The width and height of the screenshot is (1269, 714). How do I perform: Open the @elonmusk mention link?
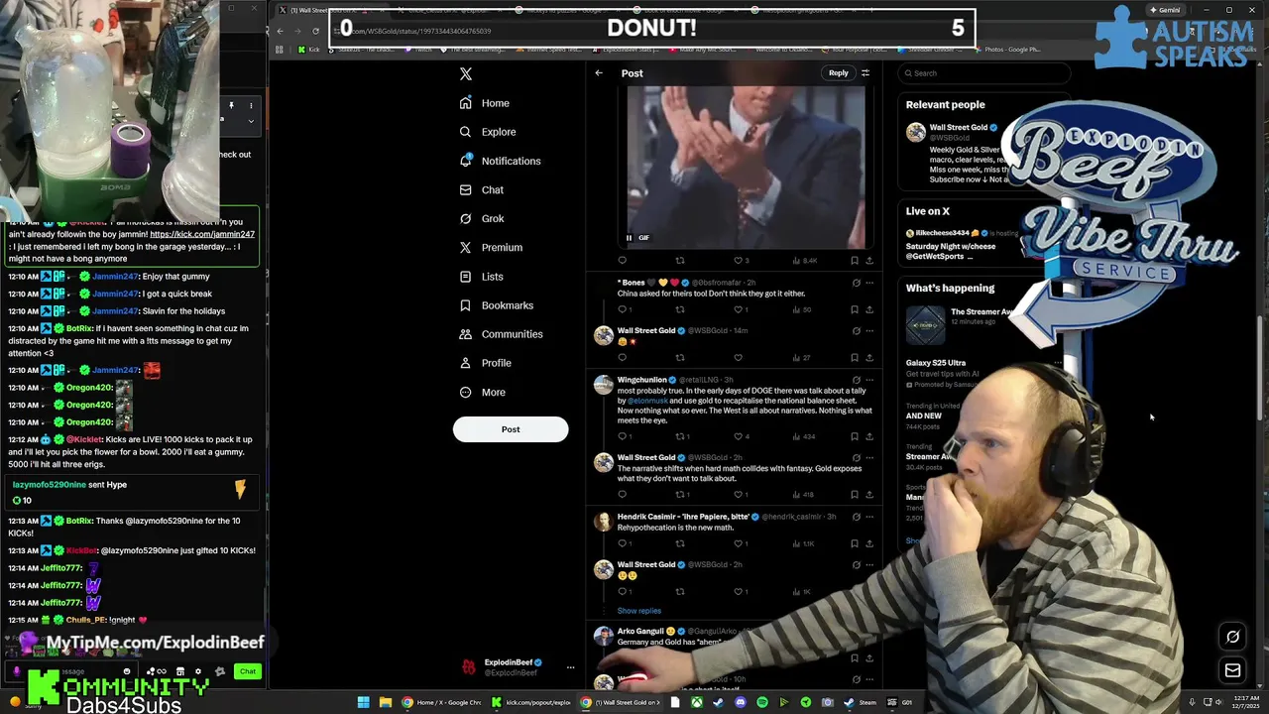(x=647, y=401)
